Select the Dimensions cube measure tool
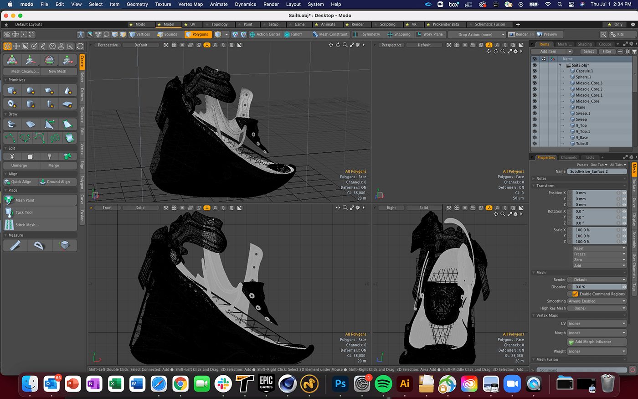Viewport: 638px width, 399px height. coord(64,245)
